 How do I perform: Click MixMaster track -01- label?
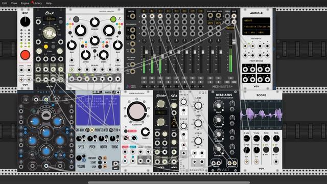coord(144,11)
